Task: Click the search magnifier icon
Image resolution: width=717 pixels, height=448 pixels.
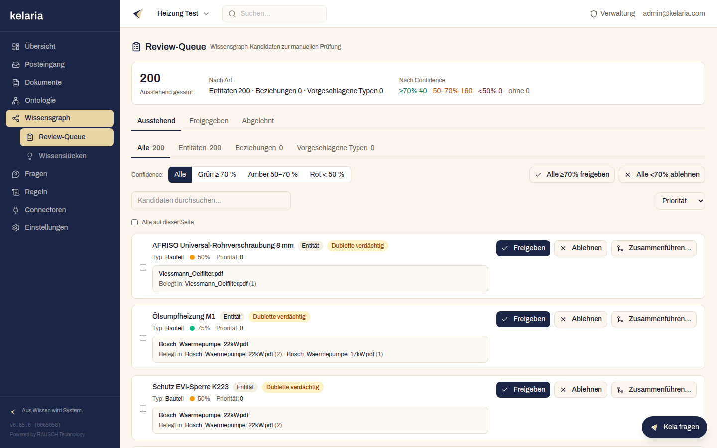Action: (232, 14)
